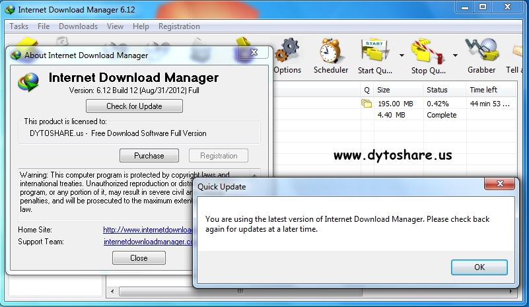The width and height of the screenshot is (529, 307).
Task: Click the version text 6.12 Build 12
Action: 134,90
